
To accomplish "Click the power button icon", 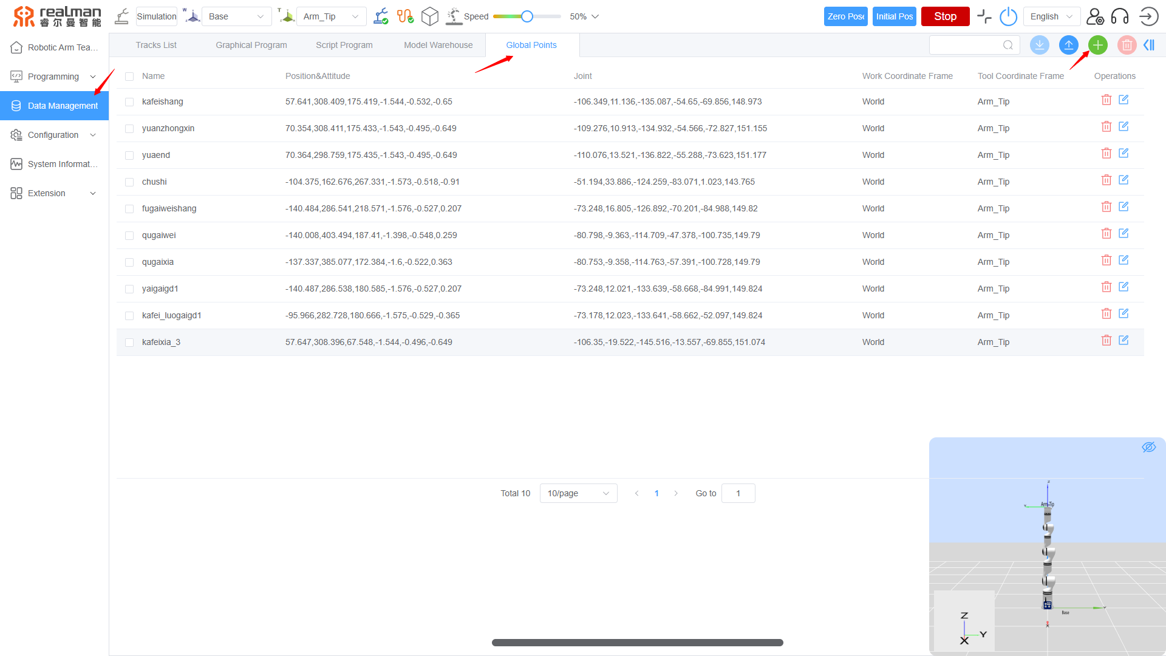I will point(1008,16).
